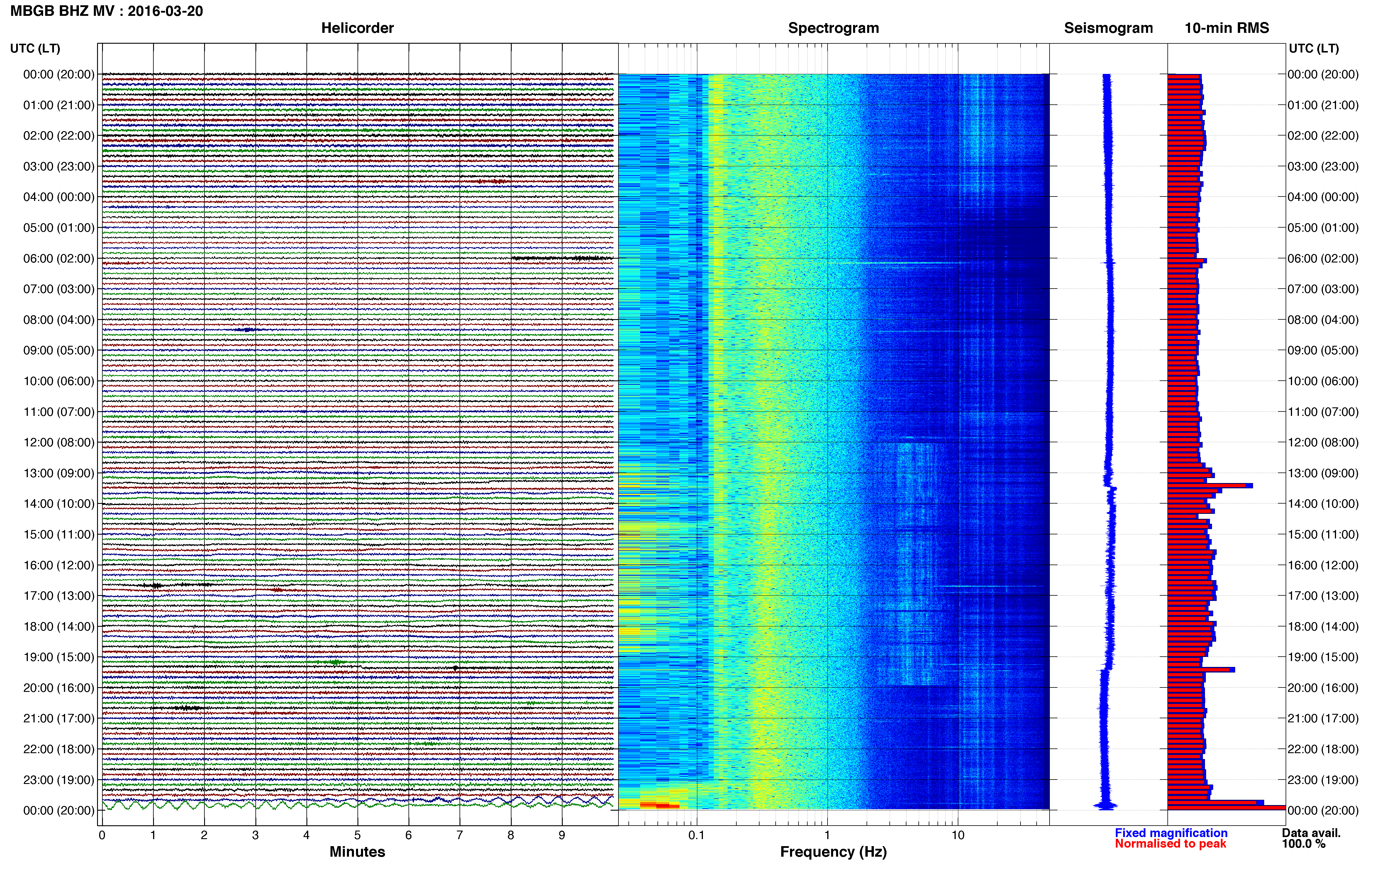This screenshot has width=1390, height=869.
Task: Click the 'Helicorder' panel heading
Action: [357, 28]
